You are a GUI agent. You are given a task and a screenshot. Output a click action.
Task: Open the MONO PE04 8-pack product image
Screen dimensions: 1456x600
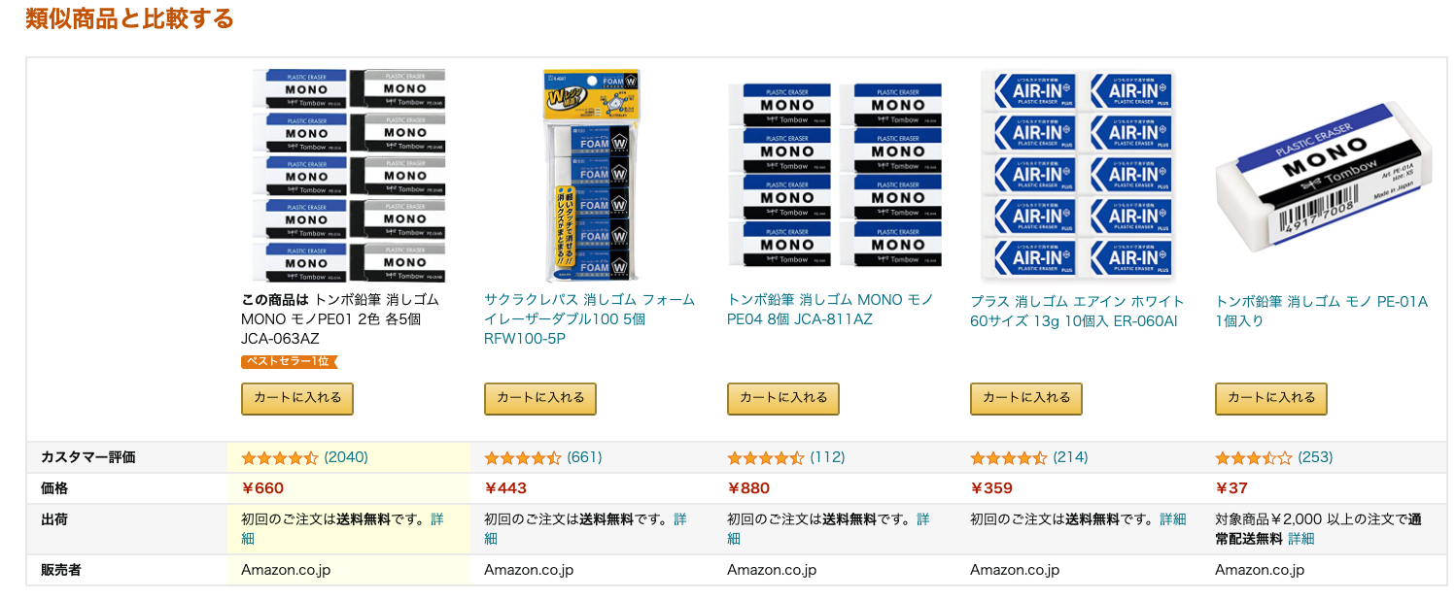coord(835,176)
